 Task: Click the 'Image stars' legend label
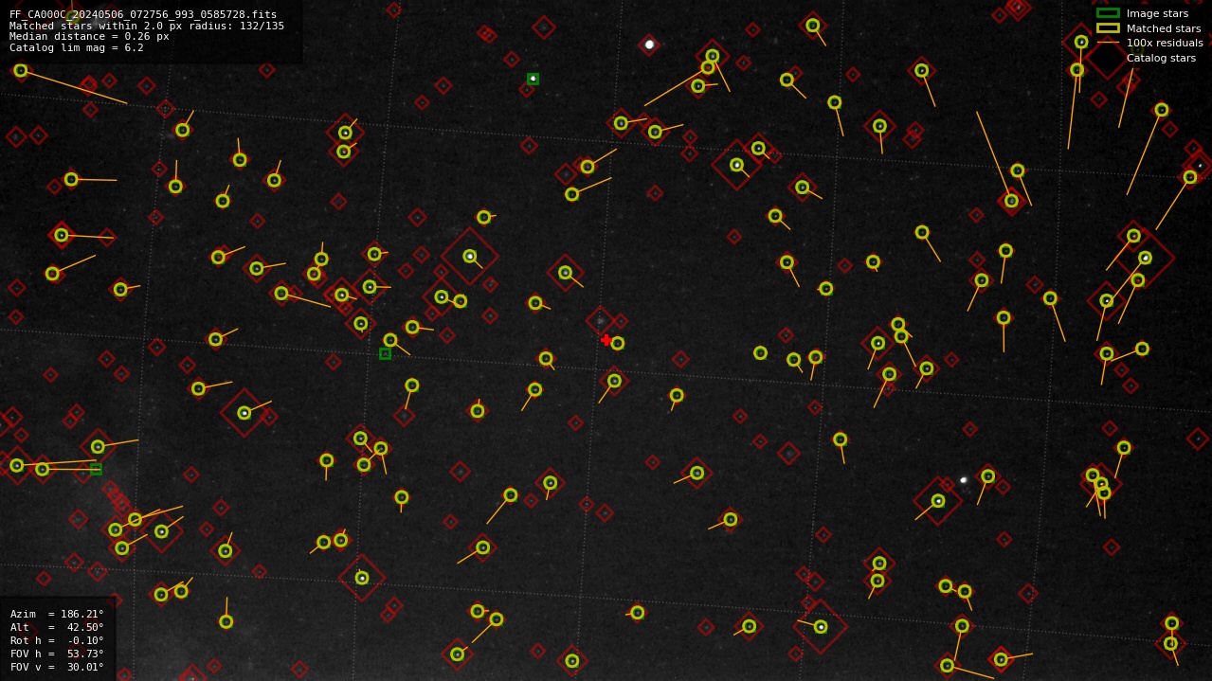(1157, 13)
